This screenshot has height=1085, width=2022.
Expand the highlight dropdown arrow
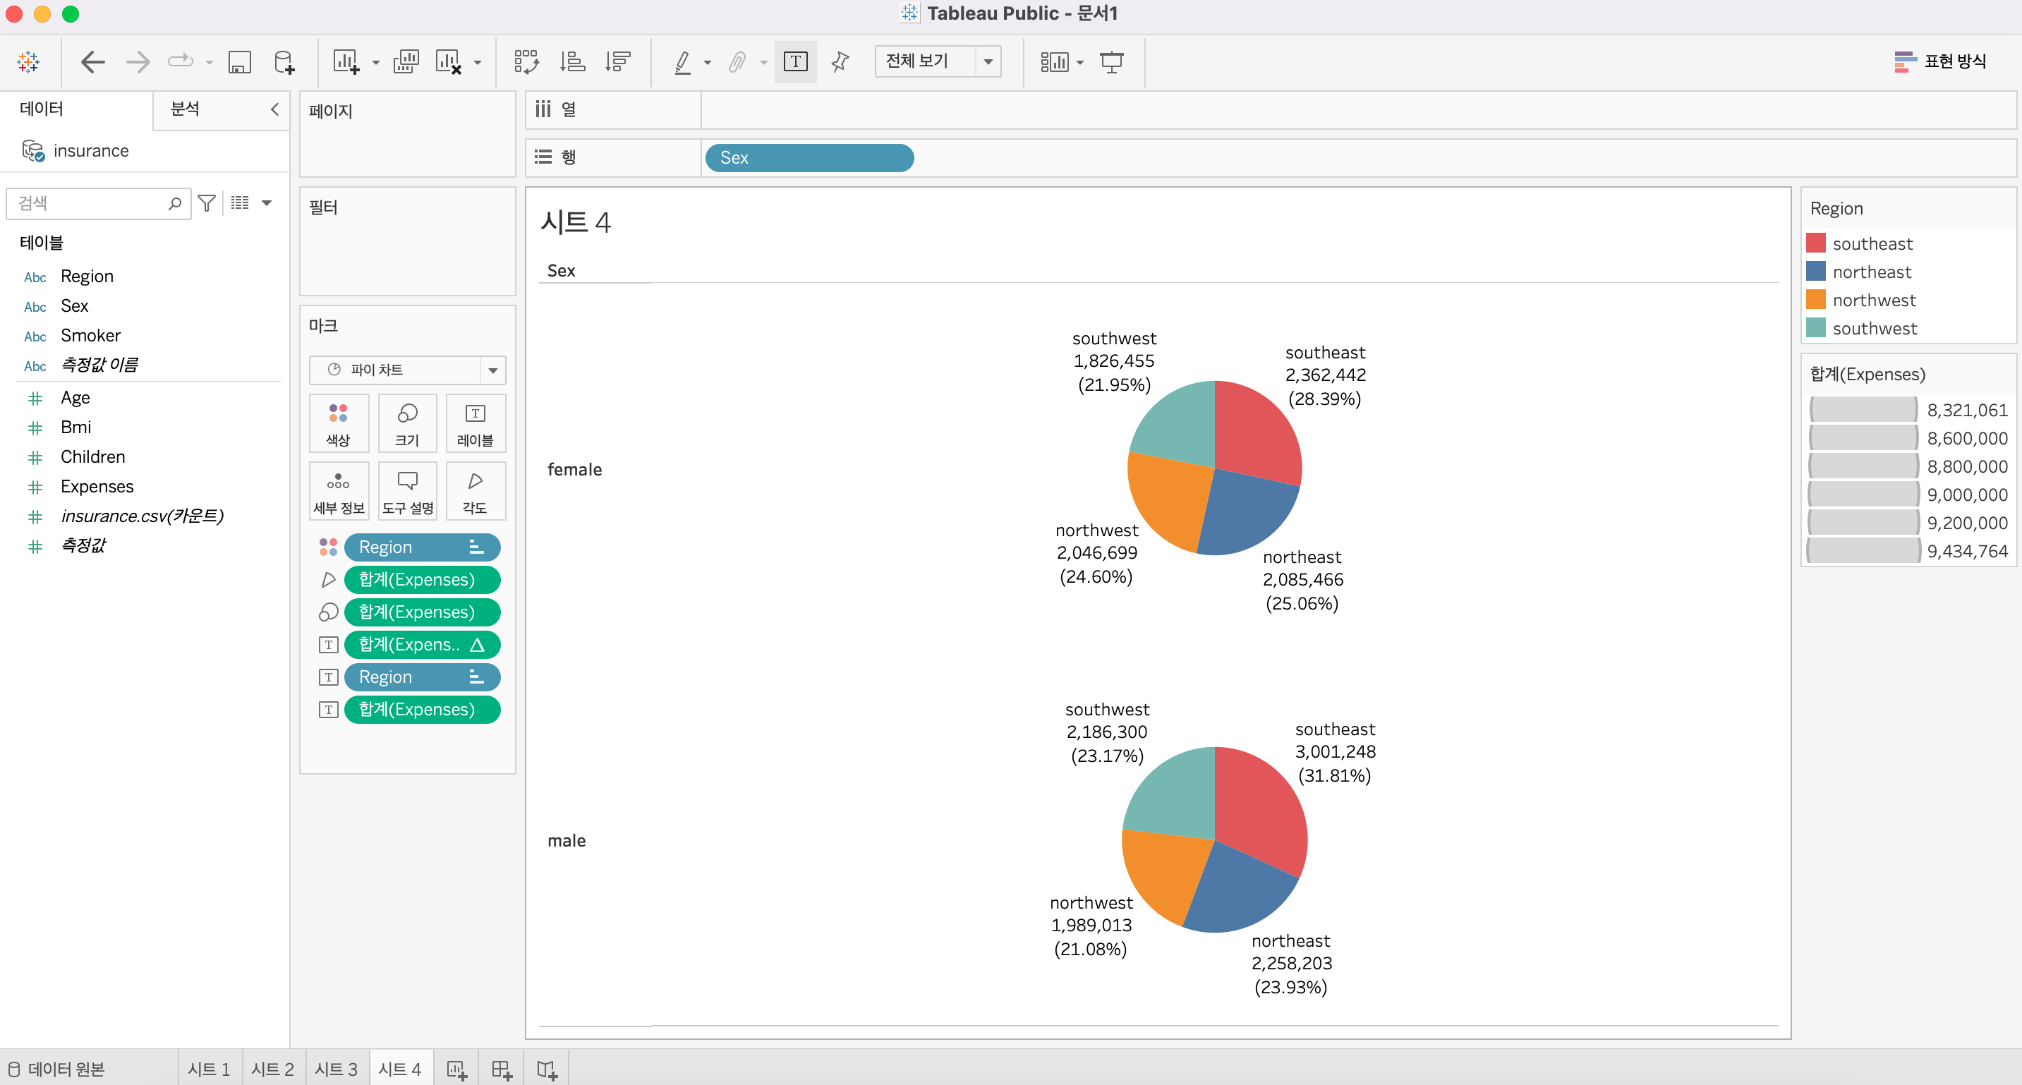[x=707, y=63]
